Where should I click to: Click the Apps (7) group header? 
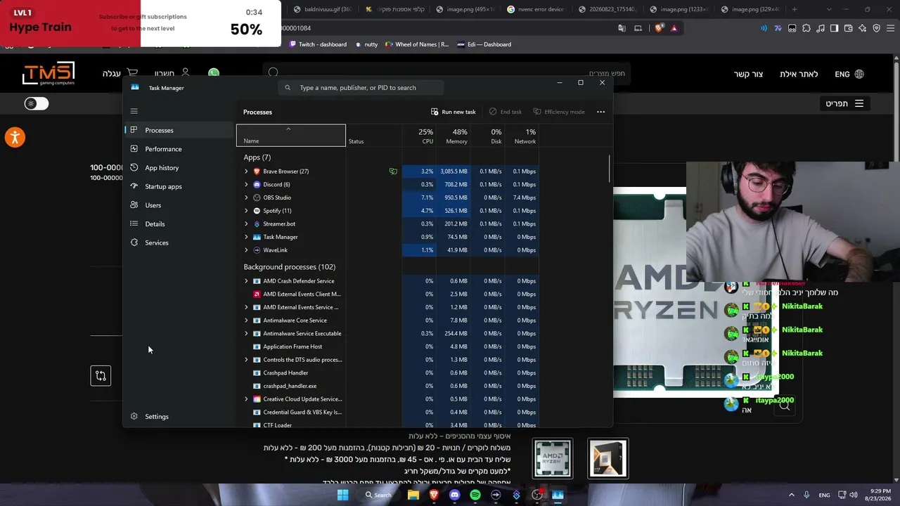click(x=257, y=157)
